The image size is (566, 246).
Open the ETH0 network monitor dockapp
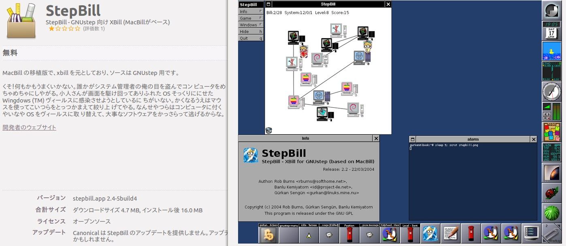pos(551,71)
